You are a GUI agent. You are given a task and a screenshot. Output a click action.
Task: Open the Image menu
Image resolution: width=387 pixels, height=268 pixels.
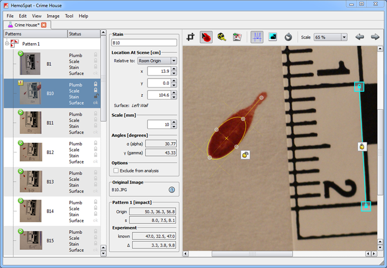pos(53,16)
